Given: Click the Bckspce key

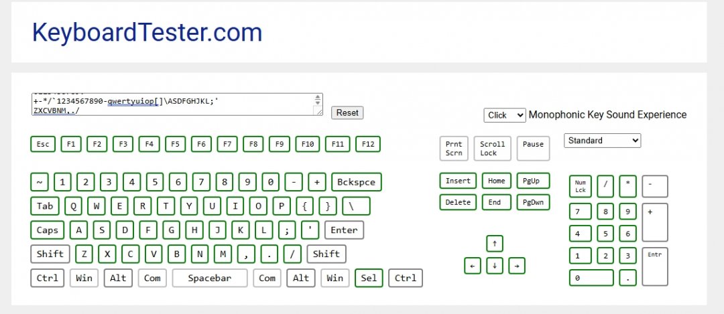Looking at the screenshot, I should pos(356,182).
